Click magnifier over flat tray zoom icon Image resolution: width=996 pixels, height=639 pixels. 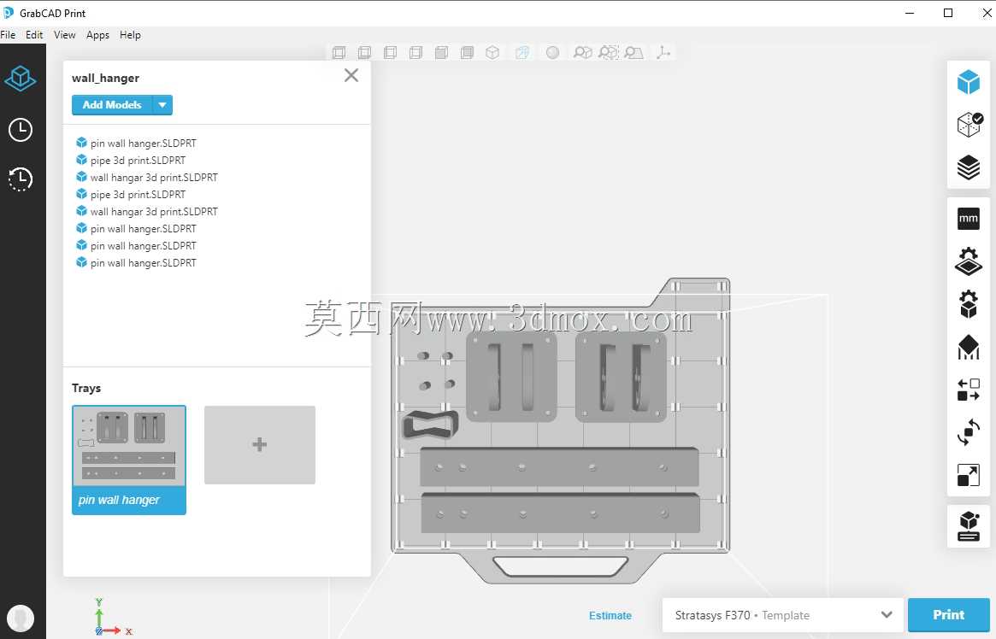pyautogui.click(x=634, y=52)
